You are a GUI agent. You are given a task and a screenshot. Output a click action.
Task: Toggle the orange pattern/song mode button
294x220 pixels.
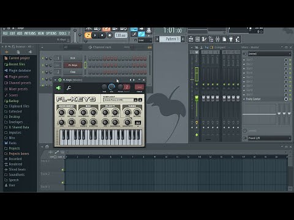88,35
